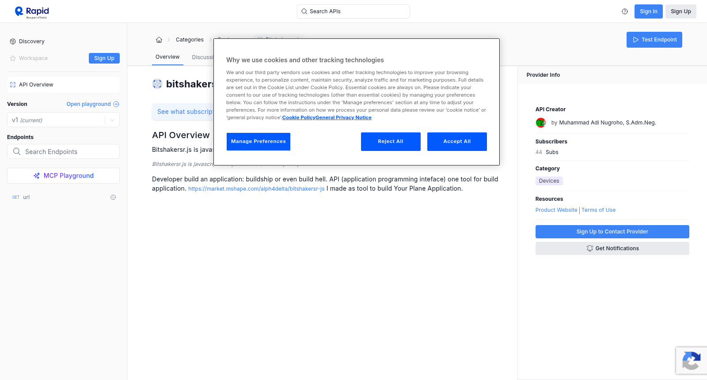This screenshot has width=707, height=380.
Task: Focus the Search APIs field
Action: tap(353, 11)
